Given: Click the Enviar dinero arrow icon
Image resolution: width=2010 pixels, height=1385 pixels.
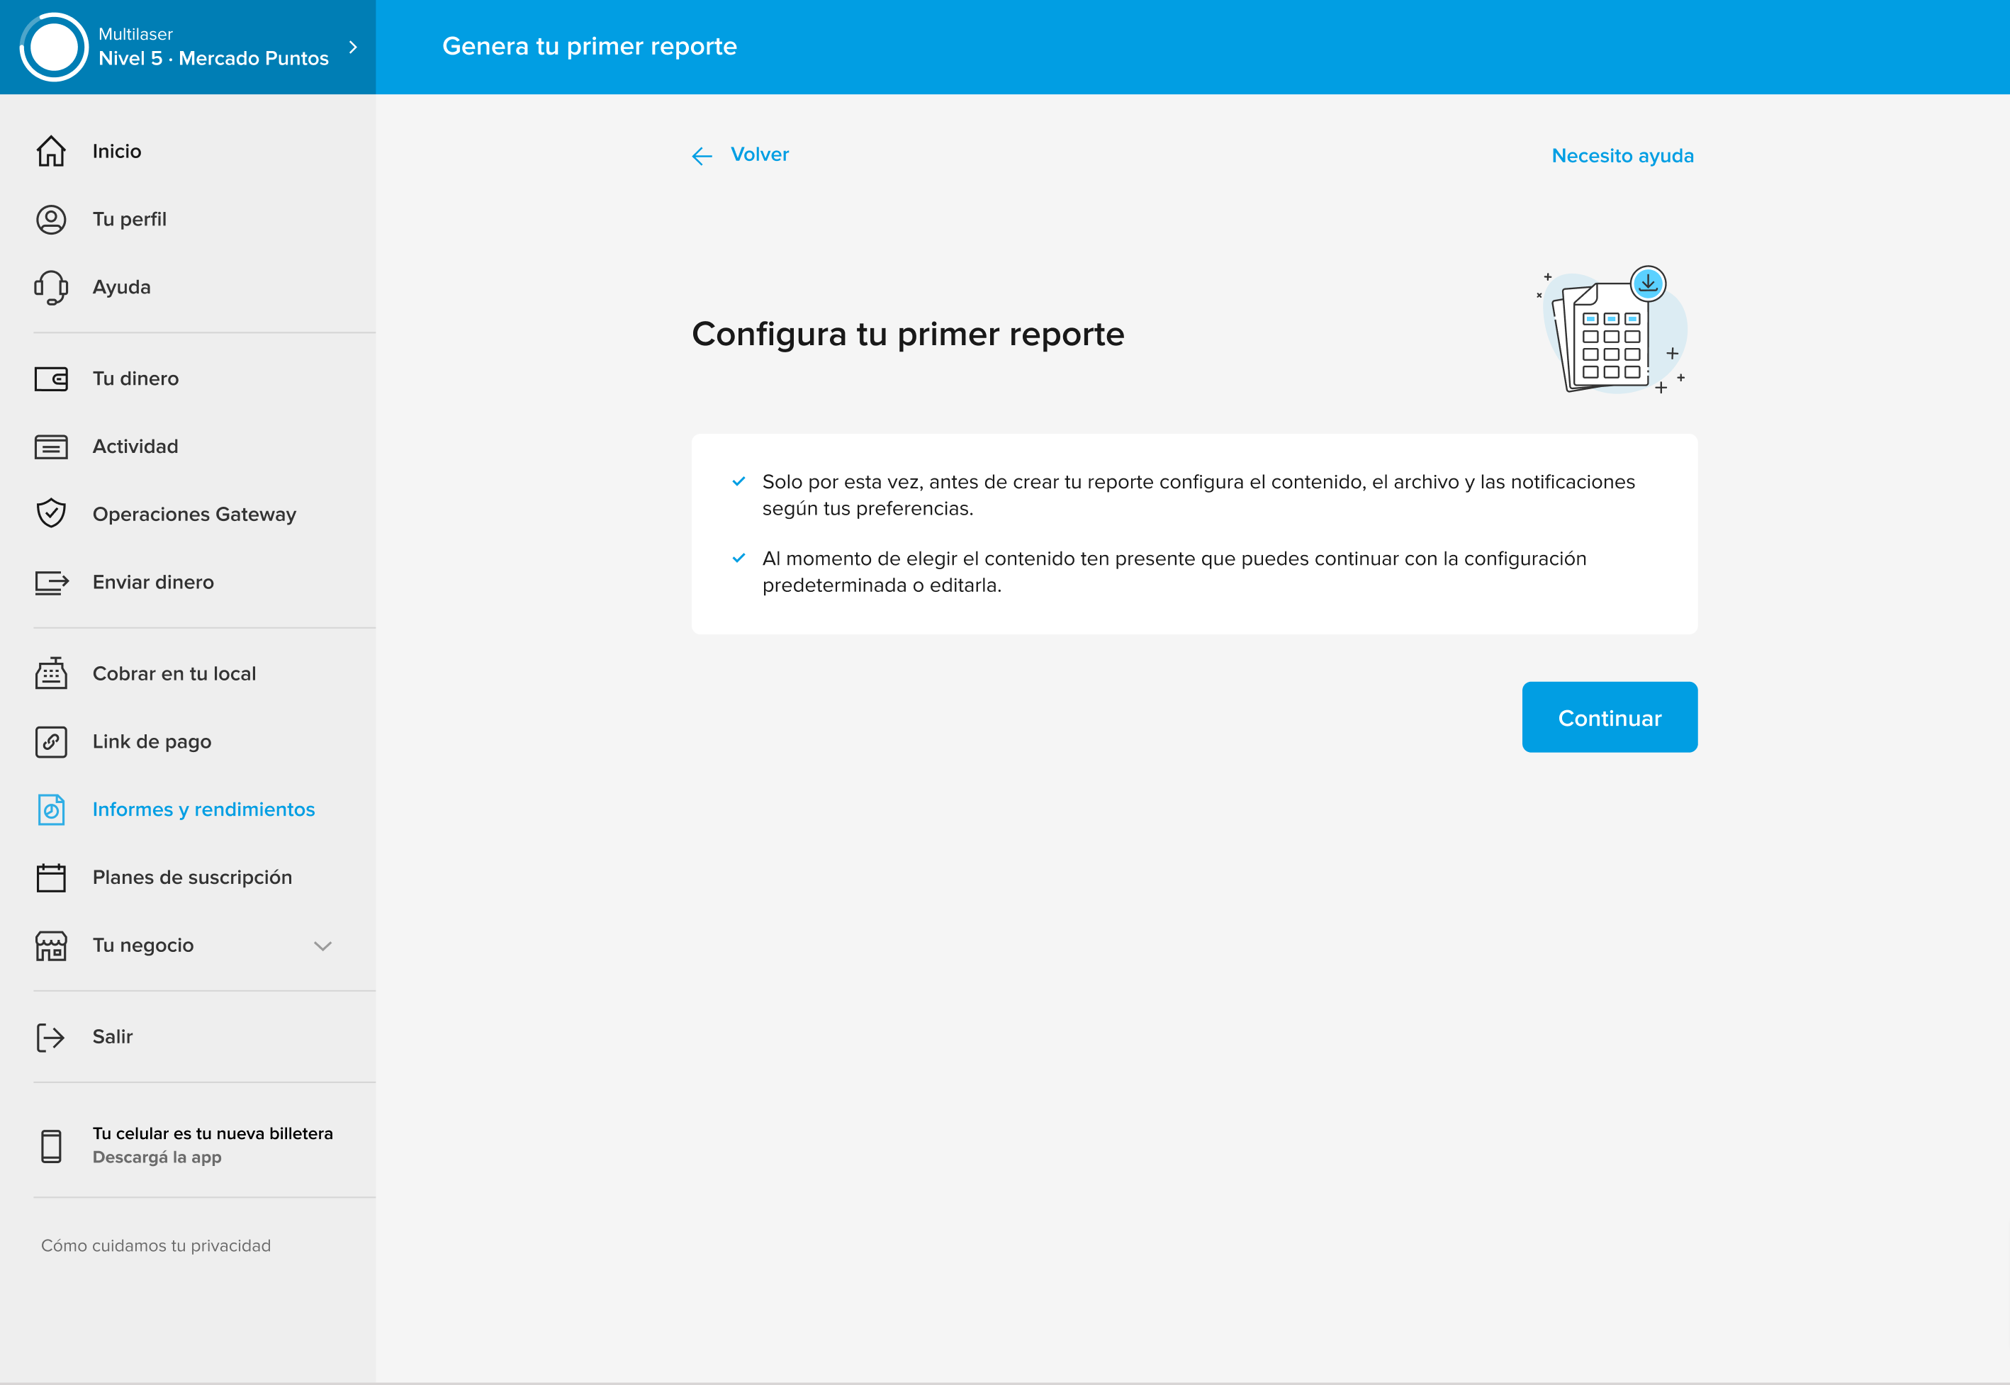Looking at the screenshot, I should (x=51, y=583).
